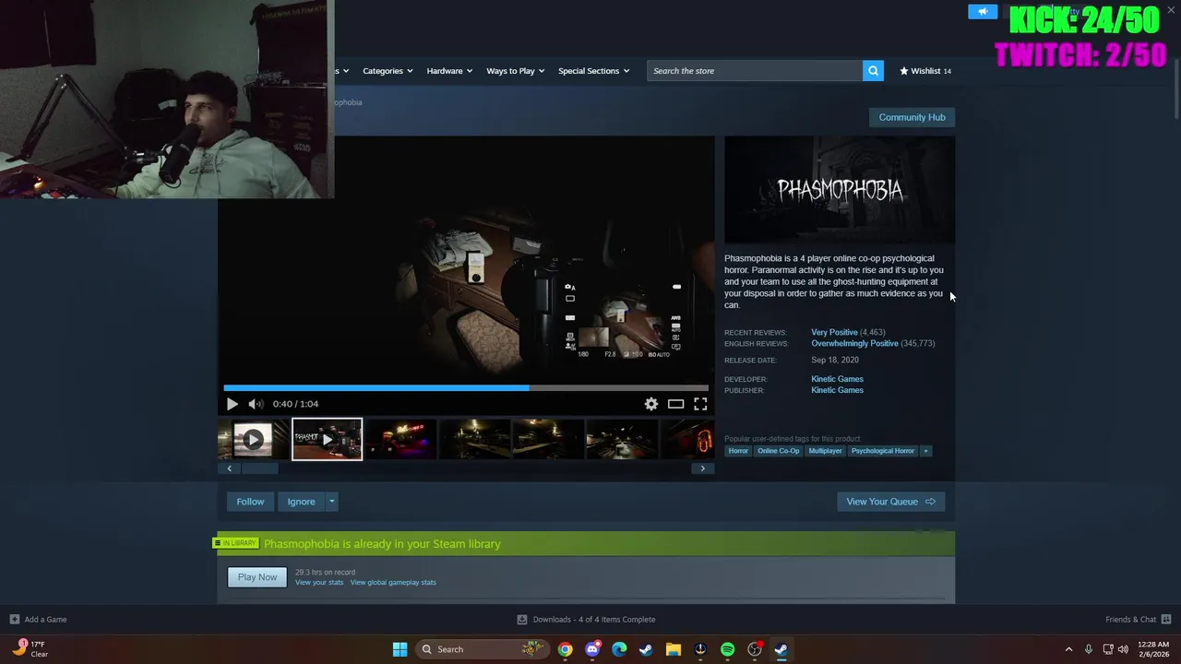Open View your stats link
The image size is (1181, 664).
click(x=319, y=583)
